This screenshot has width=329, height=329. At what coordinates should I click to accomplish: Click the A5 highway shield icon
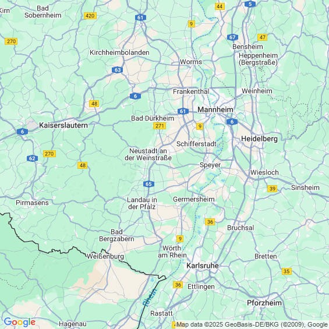250,3
